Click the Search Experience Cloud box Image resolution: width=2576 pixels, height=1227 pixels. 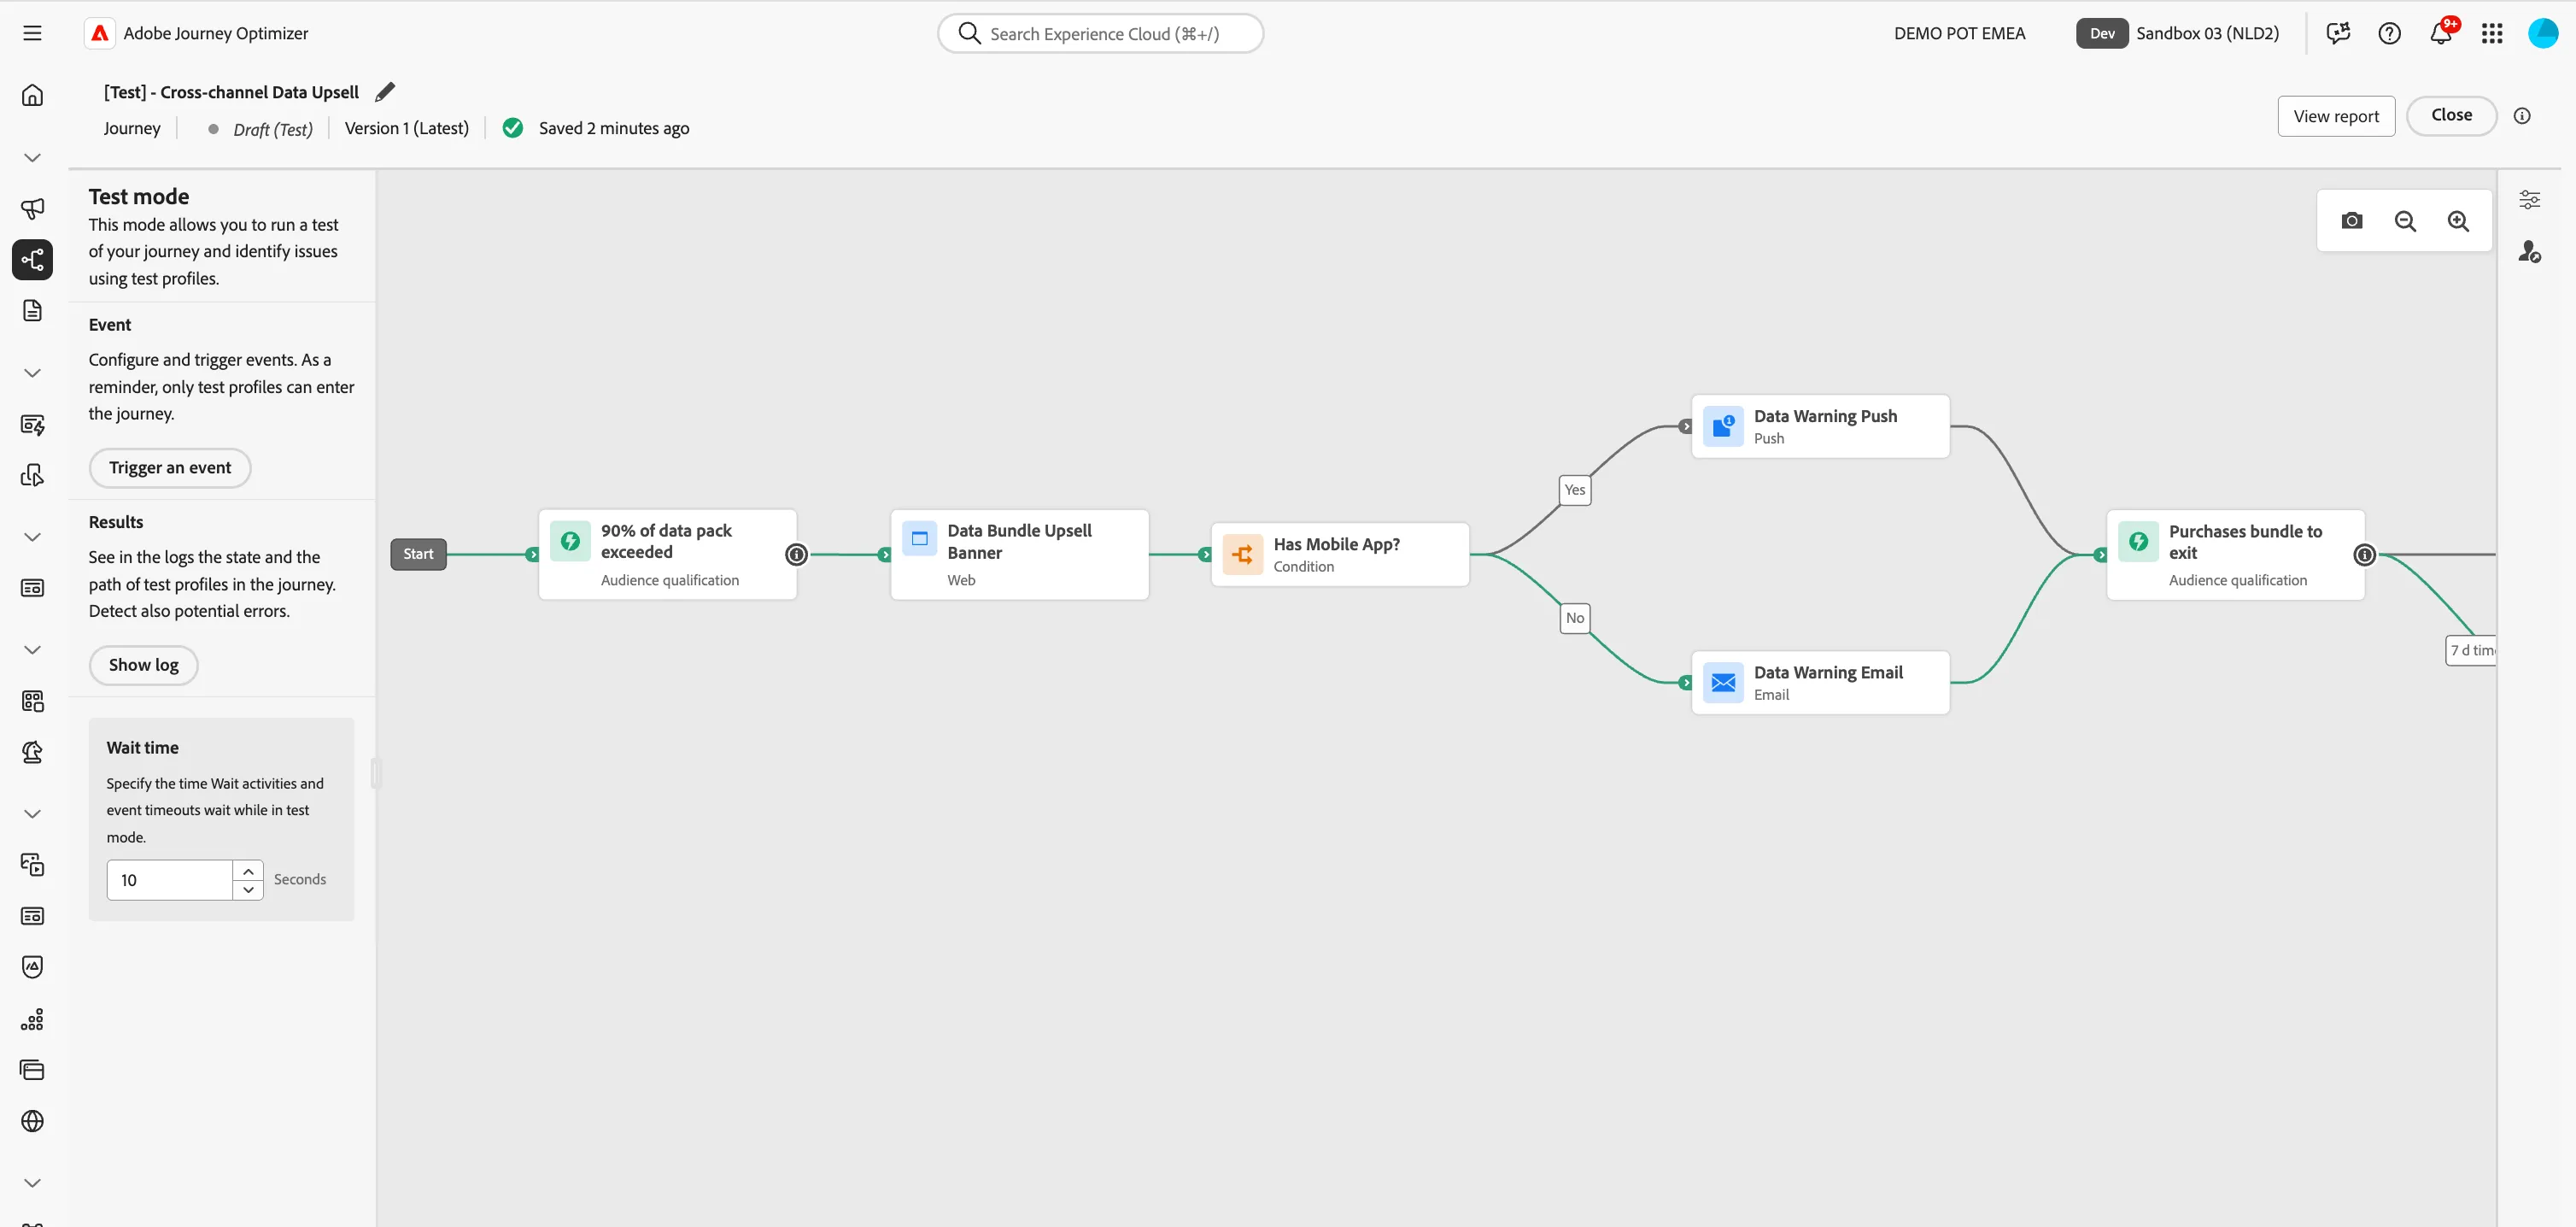(1100, 34)
